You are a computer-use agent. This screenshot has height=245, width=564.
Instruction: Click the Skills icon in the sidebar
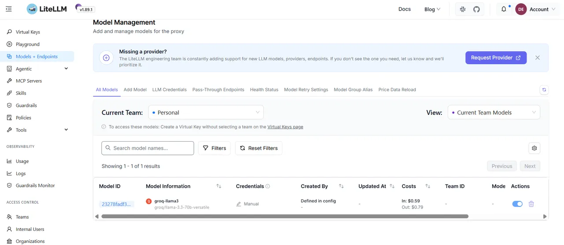9,93
